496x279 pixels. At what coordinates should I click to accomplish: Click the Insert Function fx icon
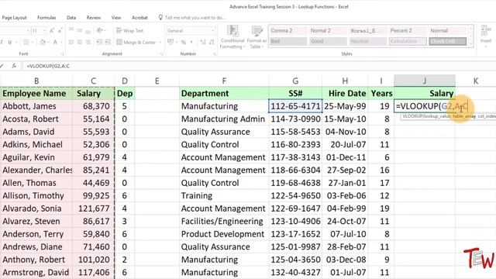click(x=14, y=66)
